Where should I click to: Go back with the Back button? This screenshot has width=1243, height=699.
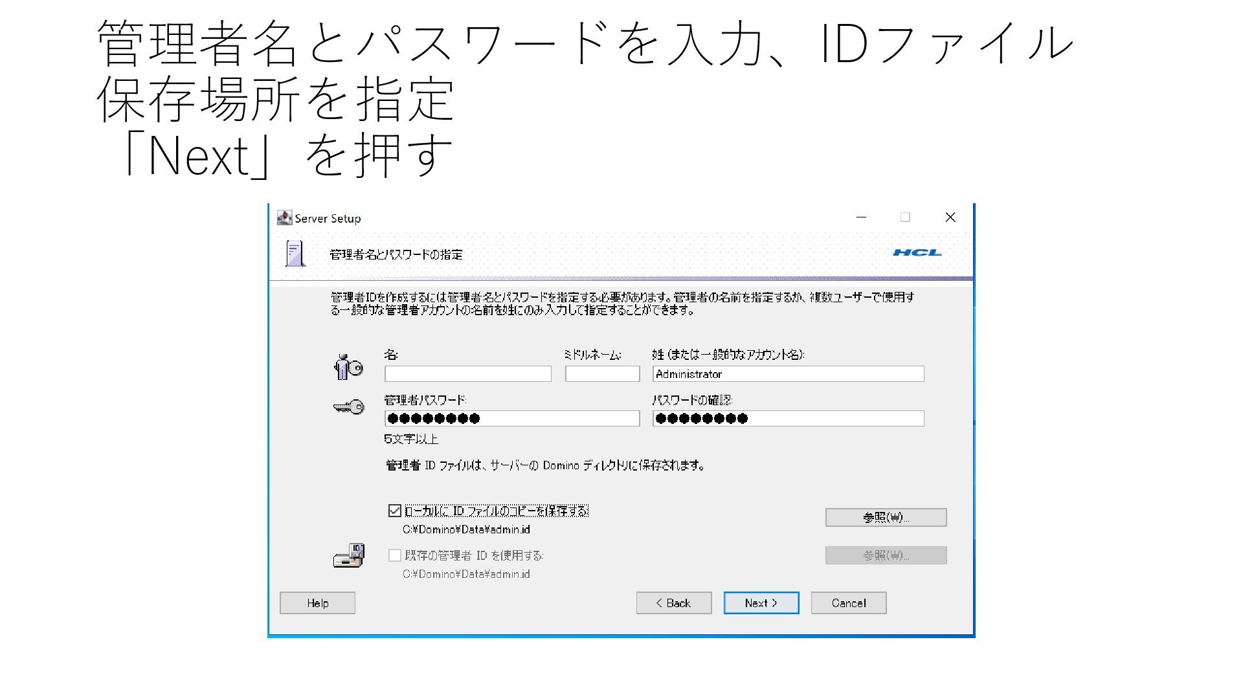click(x=673, y=603)
